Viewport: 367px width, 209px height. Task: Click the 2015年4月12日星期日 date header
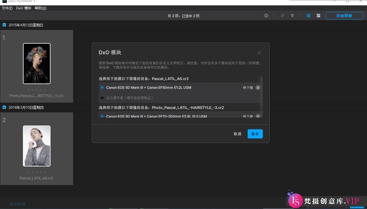[x=26, y=25]
